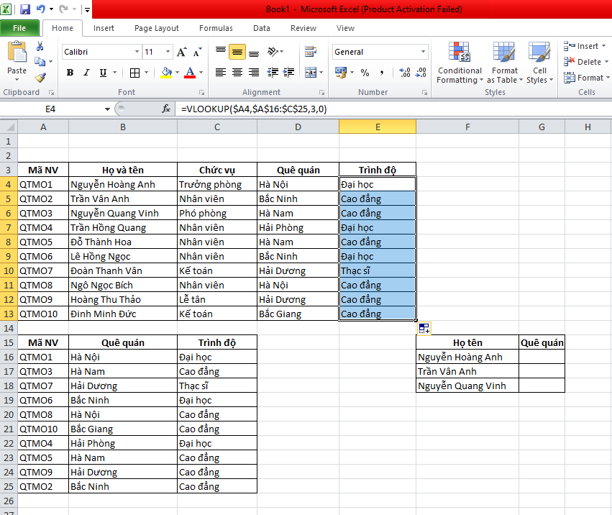Decrease font size with Shrink Font icon
This screenshot has width=612, height=515.
pyautogui.click(x=198, y=52)
